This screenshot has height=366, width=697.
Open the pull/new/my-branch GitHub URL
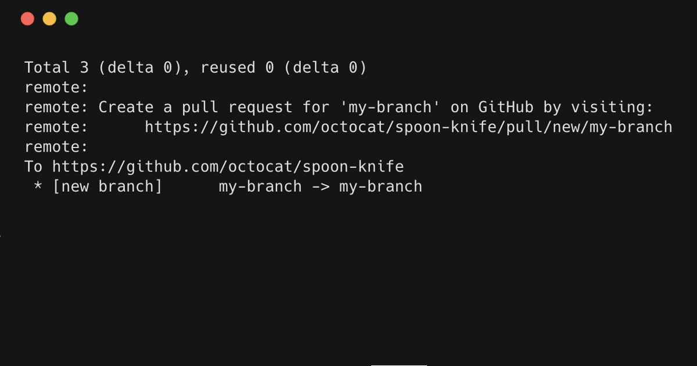click(x=408, y=127)
